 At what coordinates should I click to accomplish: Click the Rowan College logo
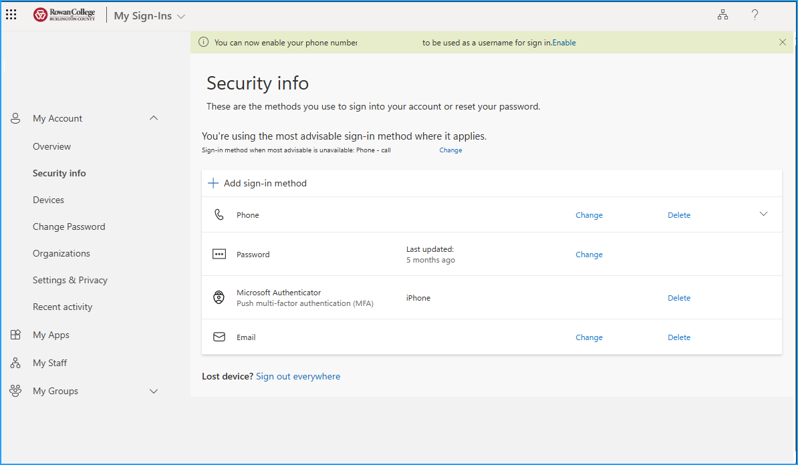click(63, 14)
